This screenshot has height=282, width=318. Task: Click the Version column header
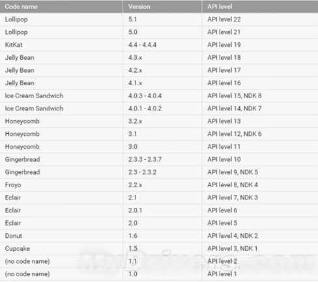pyautogui.click(x=162, y=6)
